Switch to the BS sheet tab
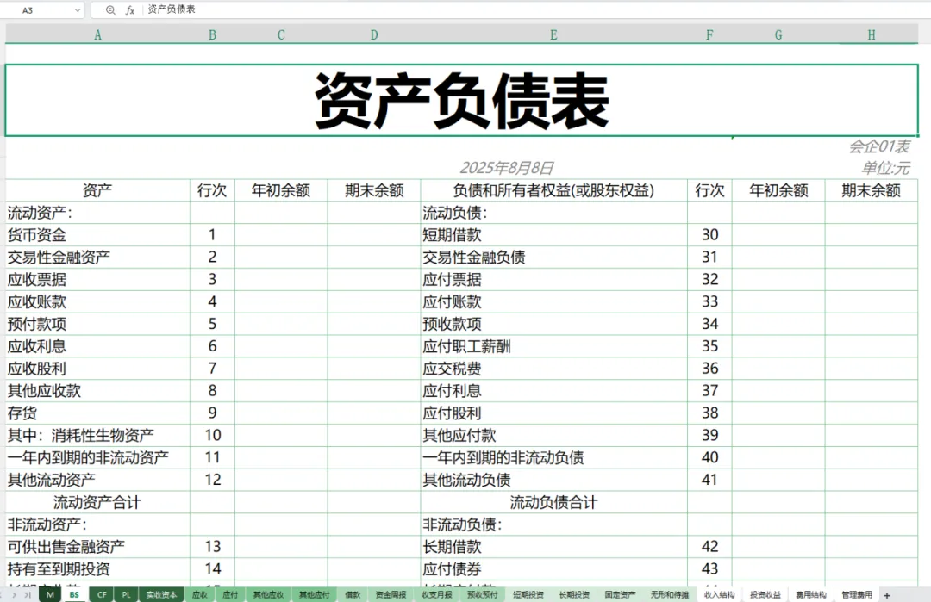Image resolution: width=931 pixels, height=602 pixels. coord(74,594)
